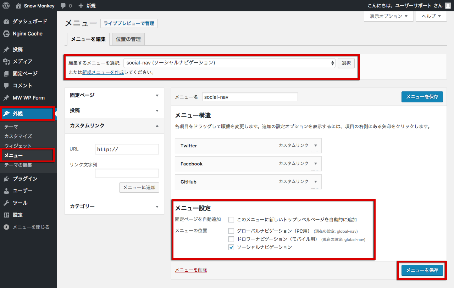Check ドロワーナビゲーション（モバイル用） checkbox
This screenshot has width=454, height=288.
click(231, 239)
